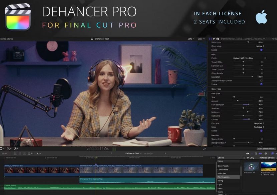Click the Save Effects Preset button

(266, 149)
